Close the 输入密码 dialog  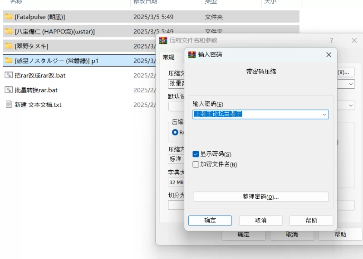coord(329,55)
